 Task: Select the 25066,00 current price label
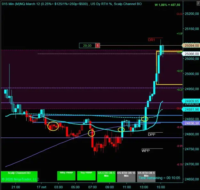[191, 54]
